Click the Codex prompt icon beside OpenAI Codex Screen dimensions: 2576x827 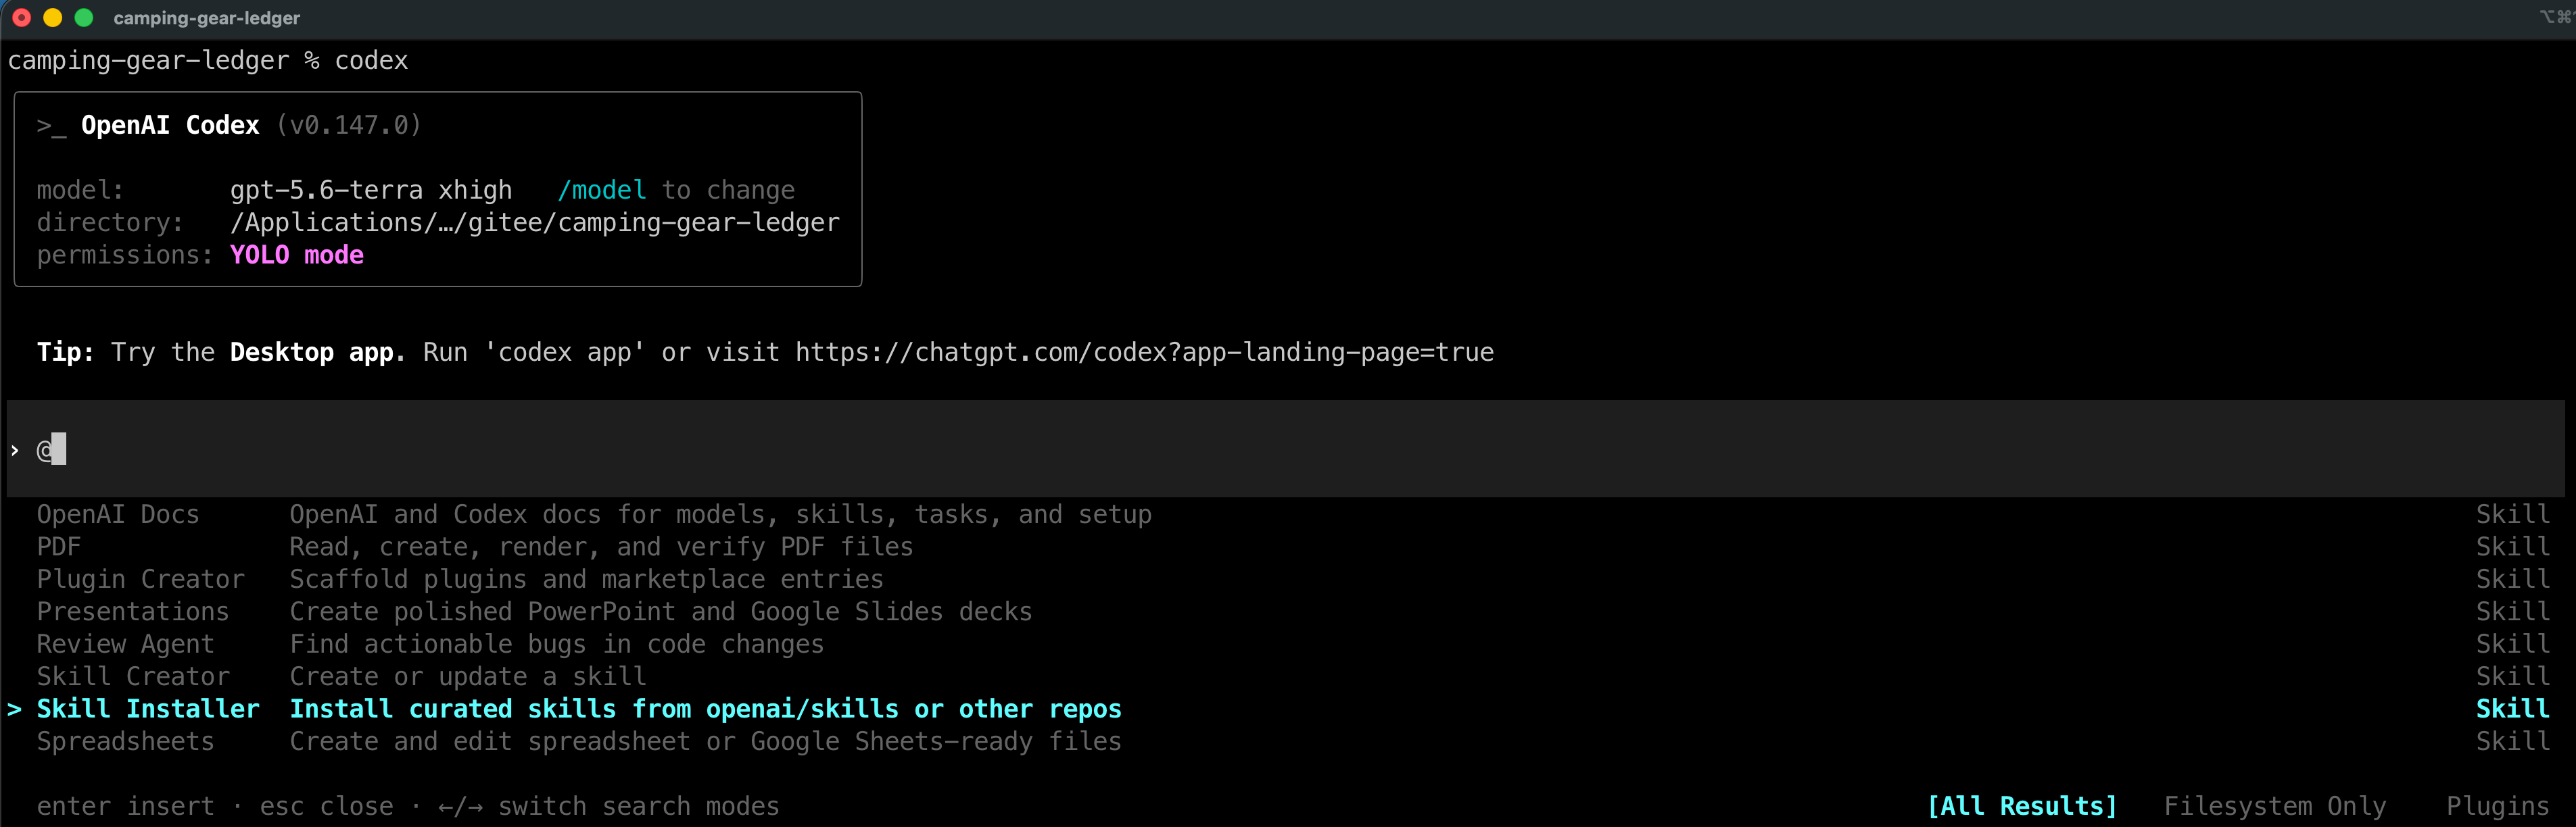pyautogui.click(x=51, y=126)
